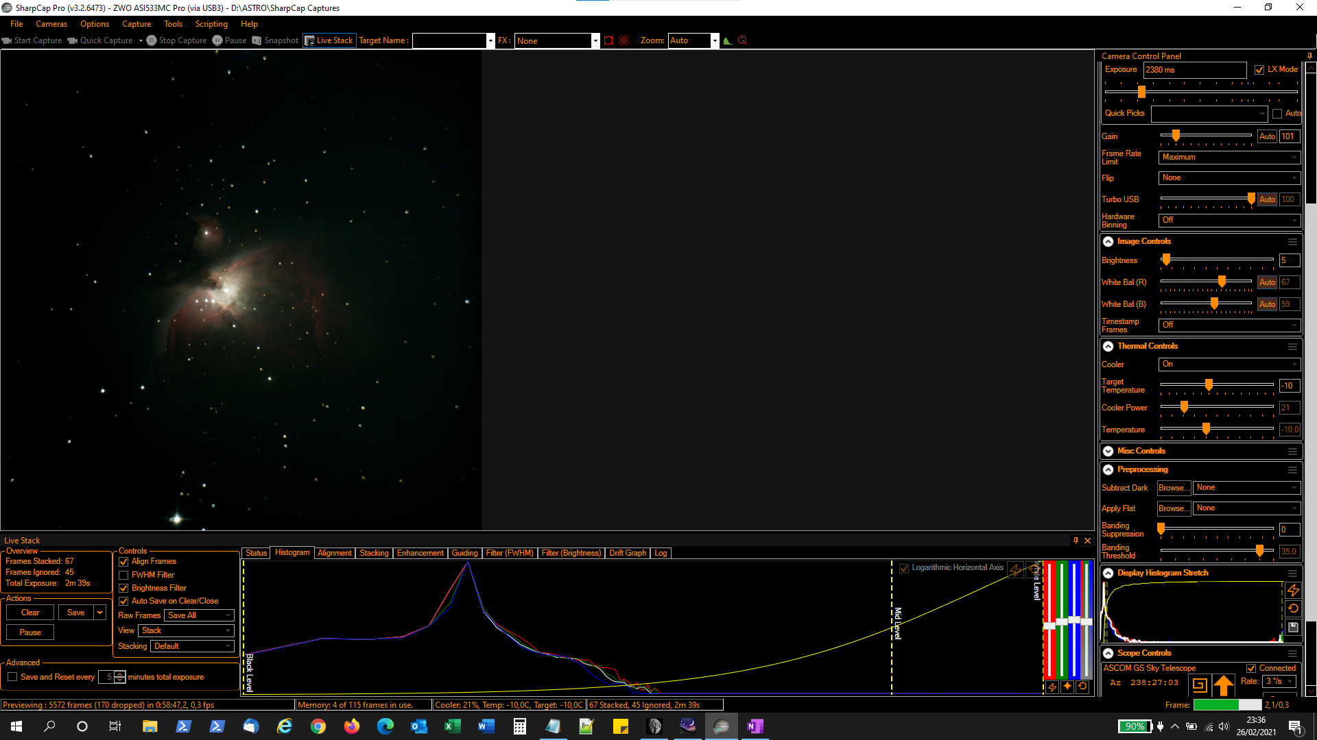Image resolution: width=1317 pixels, height=740 pixels.
Task: Open the FX None dropdown
Action: pos(557,40)
